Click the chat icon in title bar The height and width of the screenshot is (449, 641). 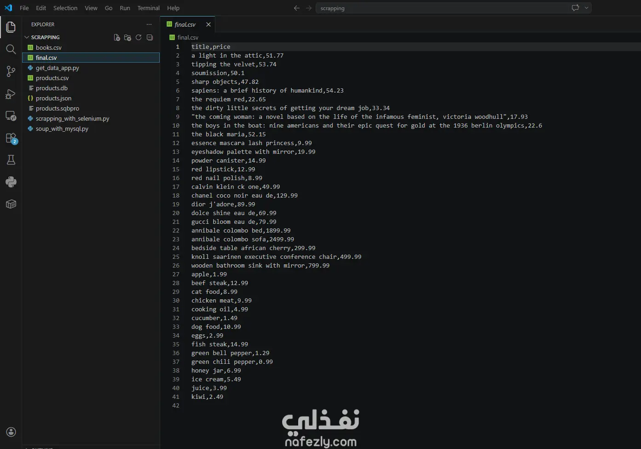[x=575, y=8]
